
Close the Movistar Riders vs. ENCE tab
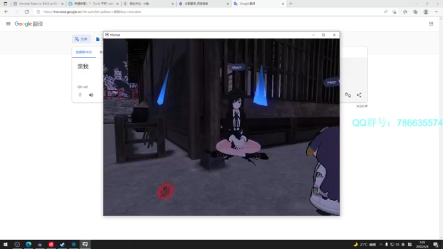coord(63,4)
